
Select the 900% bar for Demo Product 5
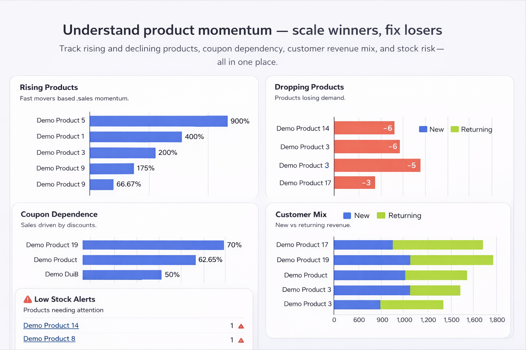158,121
